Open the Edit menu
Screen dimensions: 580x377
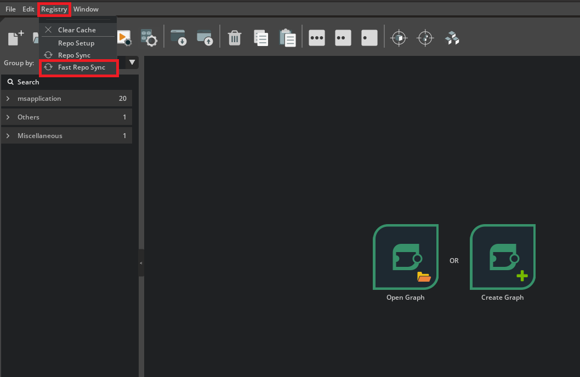click(28, 9)
